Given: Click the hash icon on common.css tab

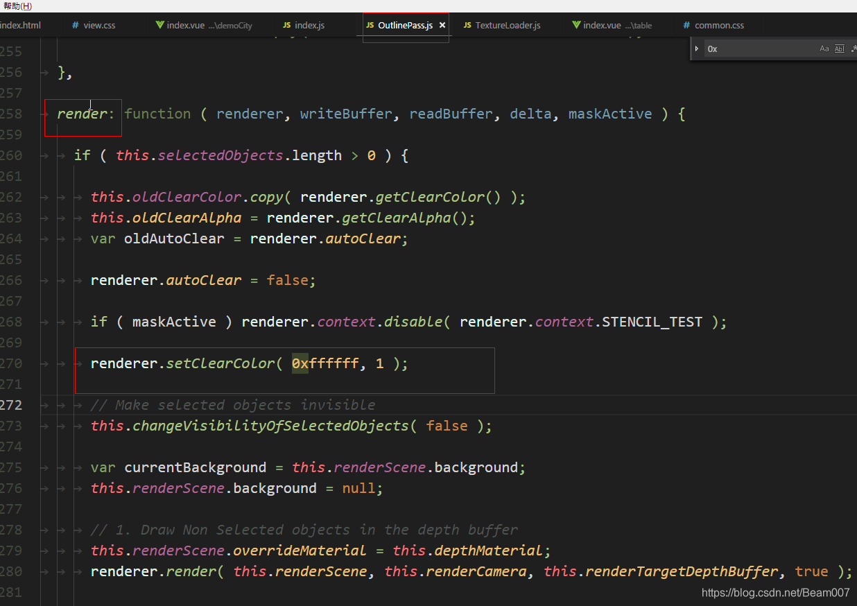Looking at the screenshot, I should 686,26.
